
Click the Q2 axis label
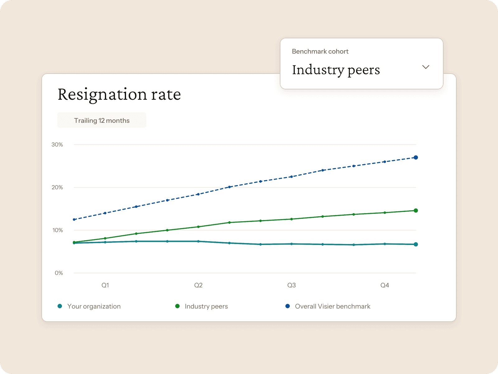click(198, 285)
